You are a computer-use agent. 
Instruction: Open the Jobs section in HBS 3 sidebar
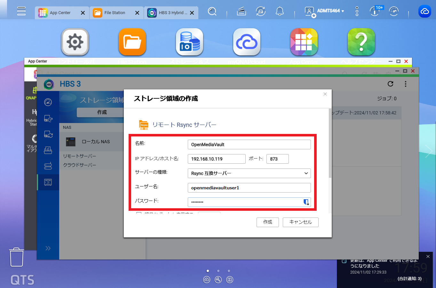pos(48,150)
